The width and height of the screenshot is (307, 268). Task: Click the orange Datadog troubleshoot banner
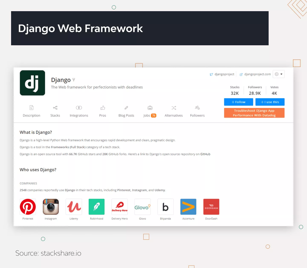[254, 113]
